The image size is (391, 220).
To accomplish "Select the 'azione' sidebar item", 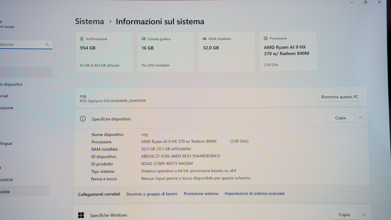I will [x=7, y=108].
